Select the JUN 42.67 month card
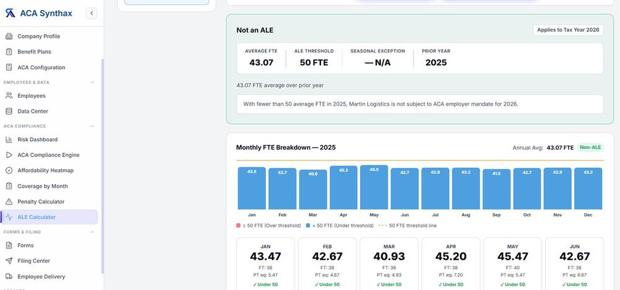Screen dimensions: 620x290 pos(575,264)
